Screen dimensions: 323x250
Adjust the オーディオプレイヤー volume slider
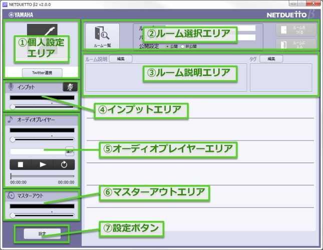[42, 139]
